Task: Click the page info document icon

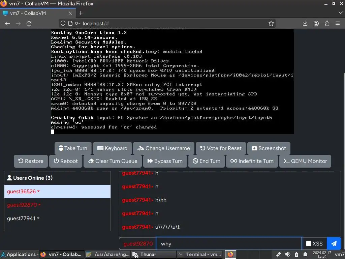Action: 70,23
